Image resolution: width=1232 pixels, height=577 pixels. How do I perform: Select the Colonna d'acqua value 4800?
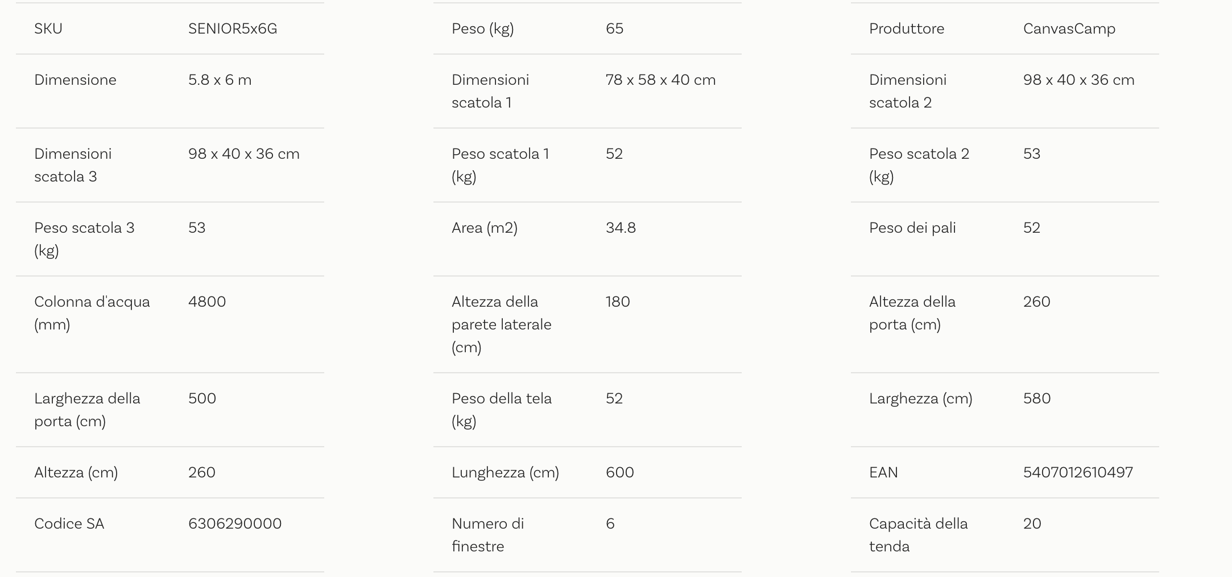click(x=207, y=302)
